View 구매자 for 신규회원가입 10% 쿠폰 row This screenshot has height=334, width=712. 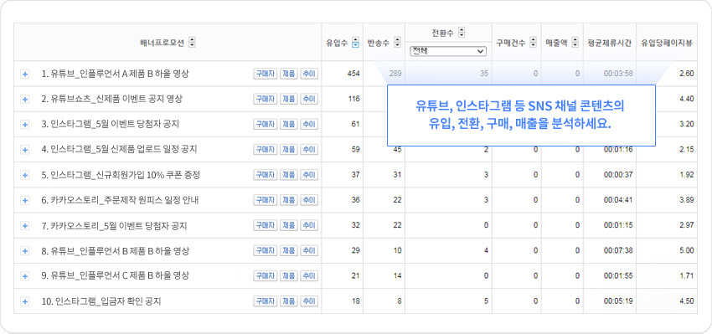[265, 175]
